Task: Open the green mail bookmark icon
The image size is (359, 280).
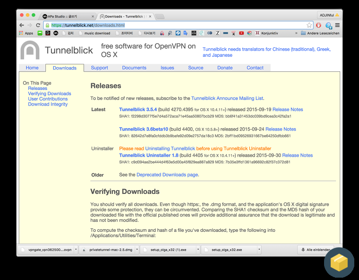Action: (40, 33)
